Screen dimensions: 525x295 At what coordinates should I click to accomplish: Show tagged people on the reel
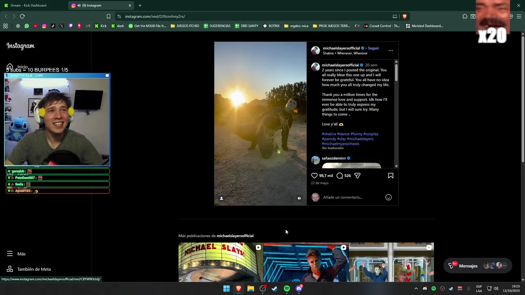[x=221, y=198]
